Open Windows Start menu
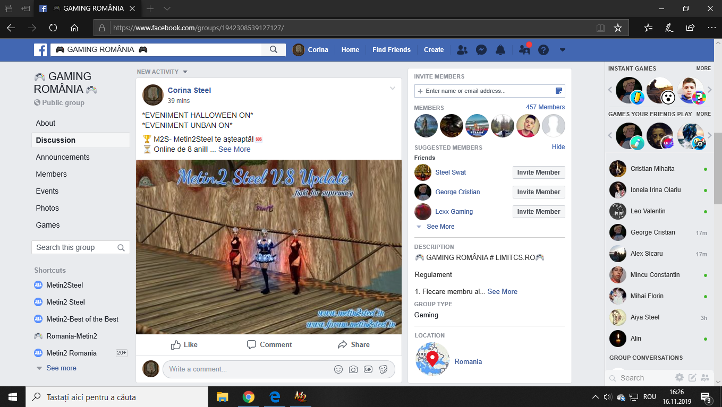The image size is (722, 407). coord(13,397)
